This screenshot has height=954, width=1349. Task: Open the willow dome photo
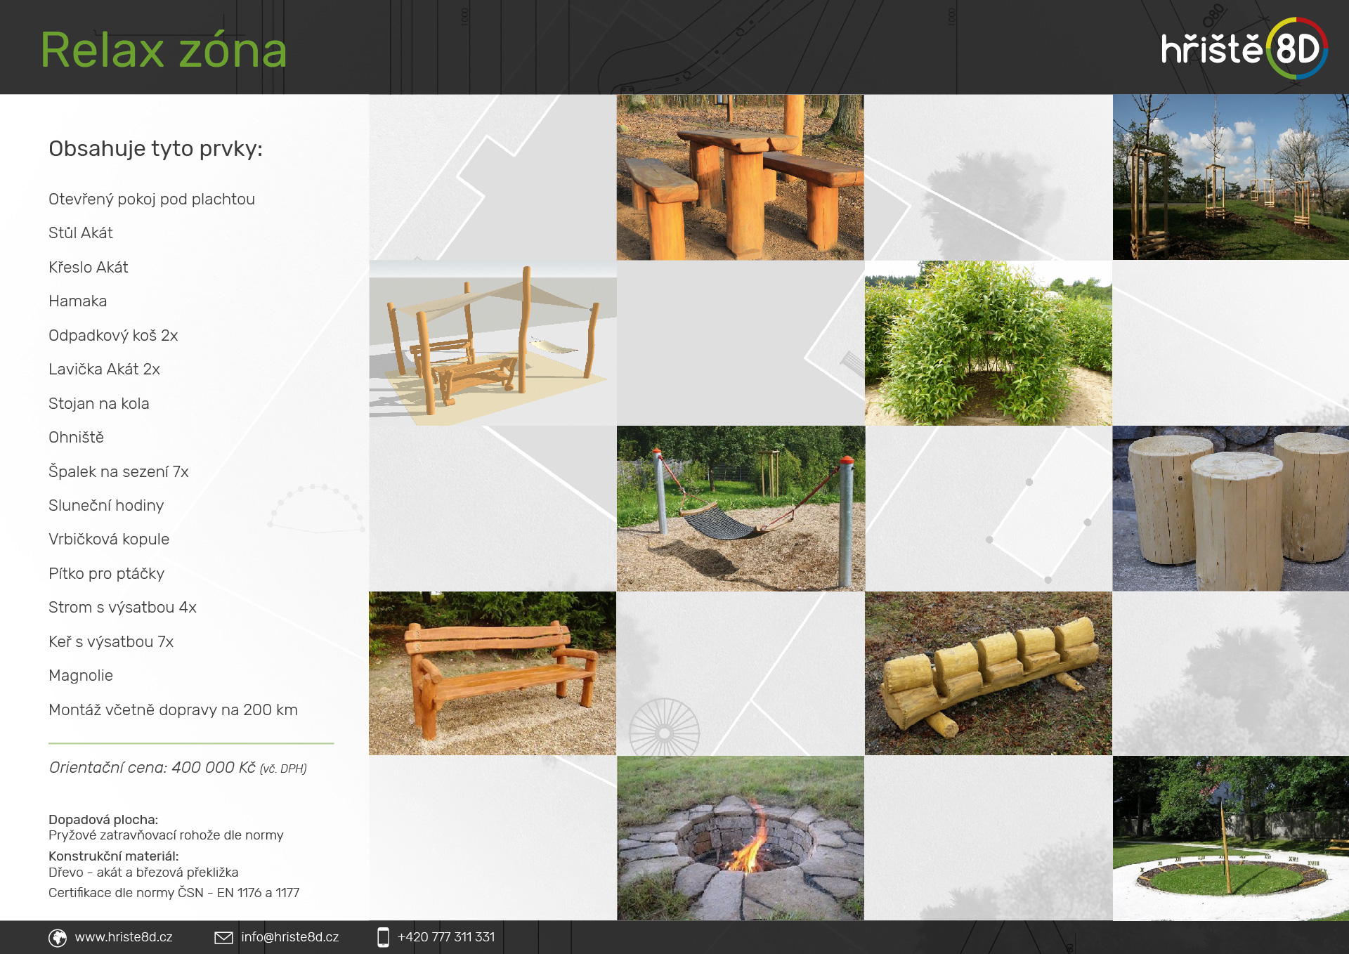click(989, 343)
